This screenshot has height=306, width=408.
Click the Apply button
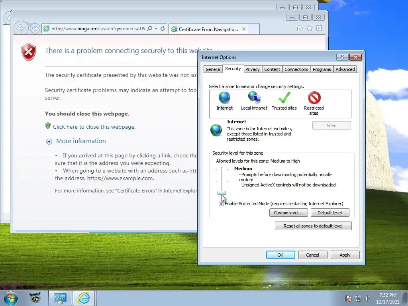pos(345,255)
